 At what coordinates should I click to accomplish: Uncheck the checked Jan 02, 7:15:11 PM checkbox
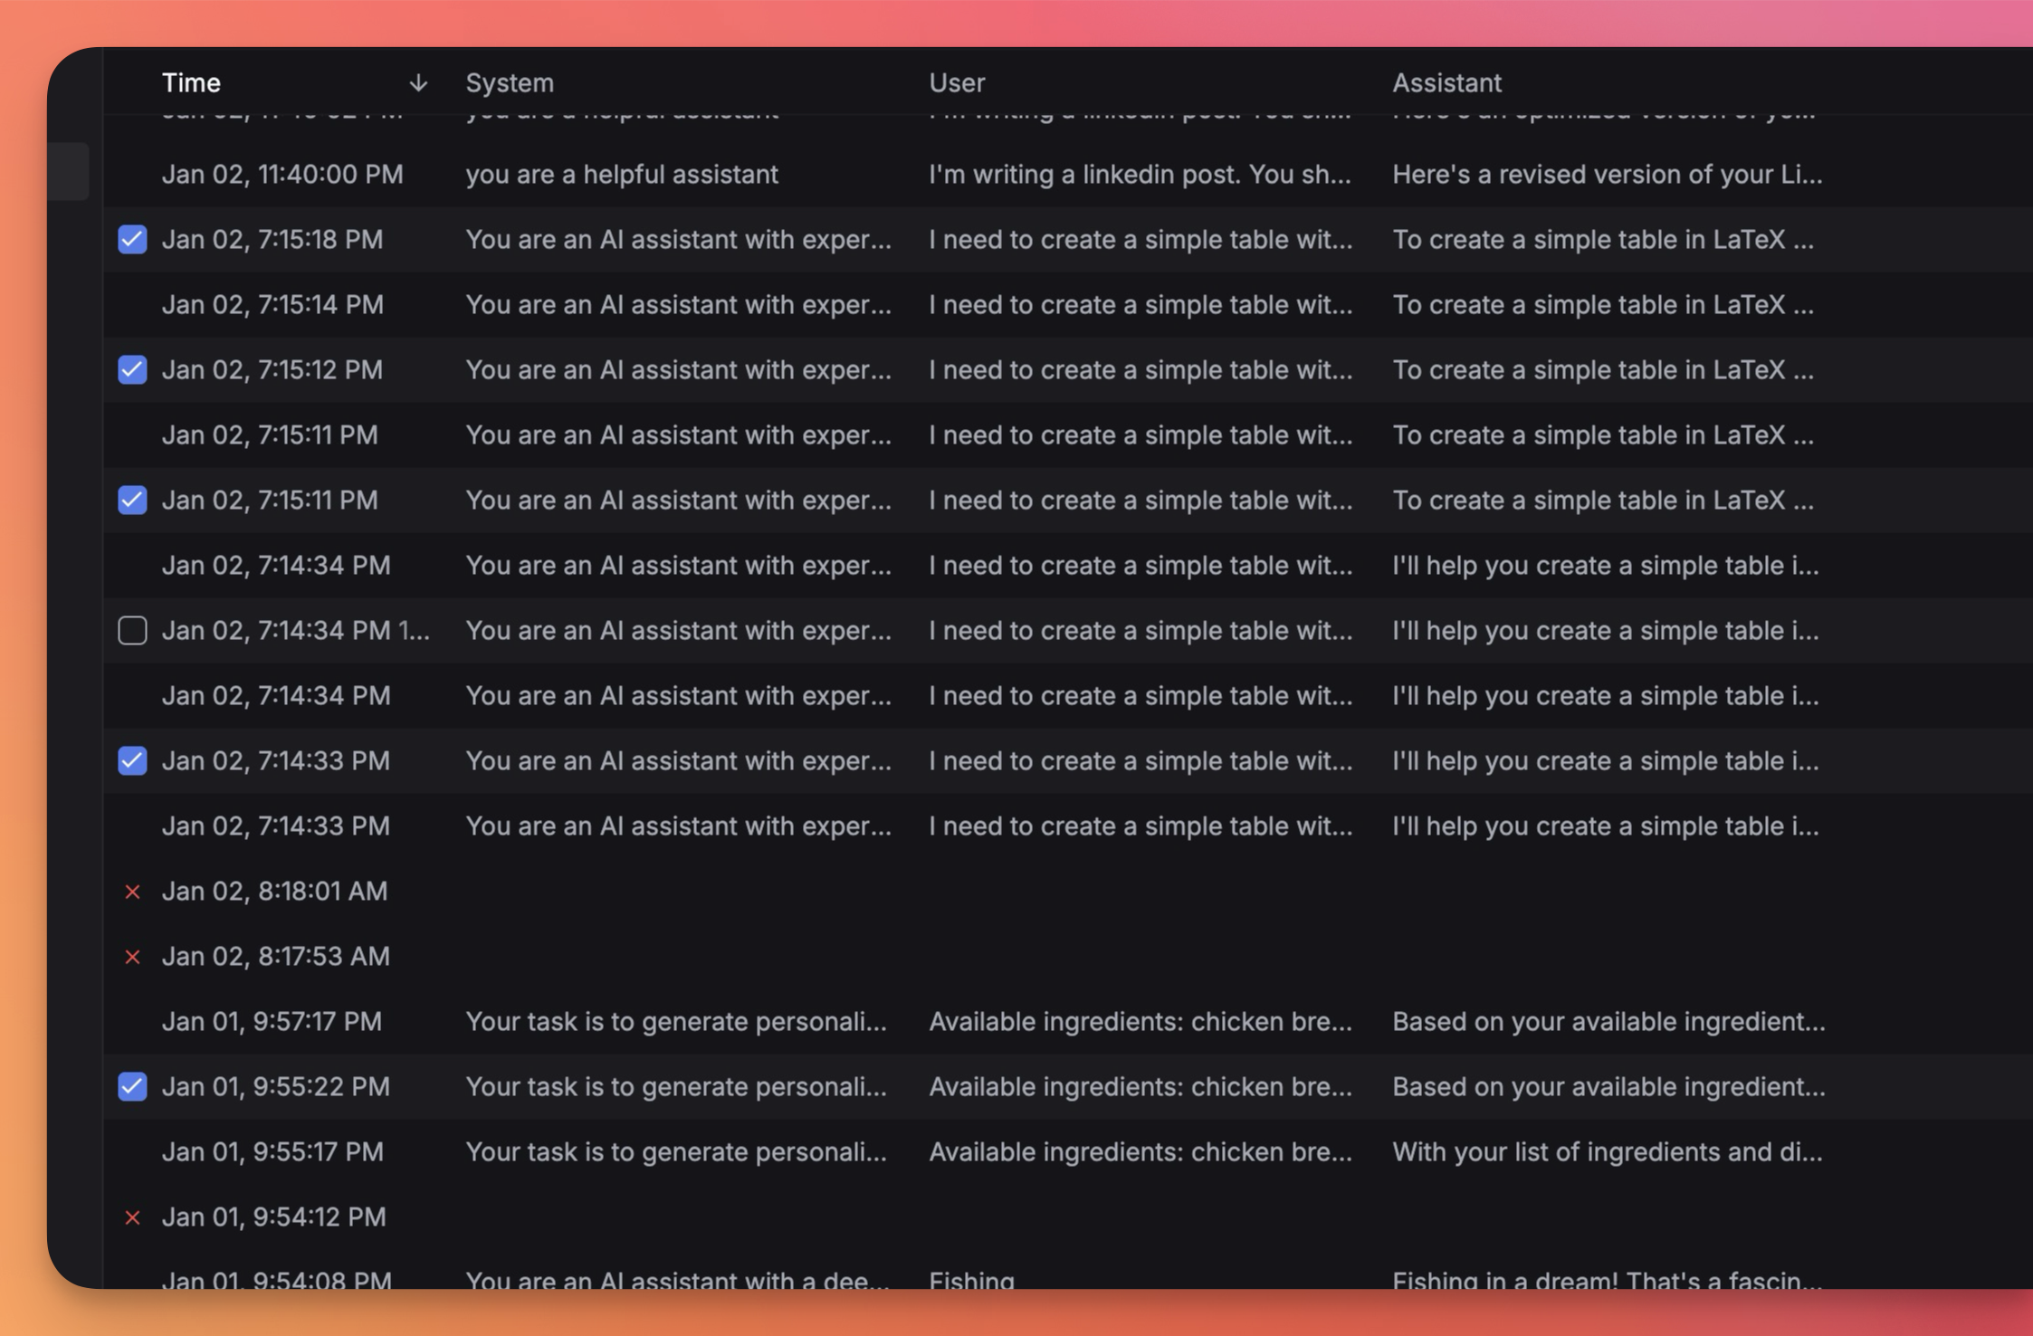(132, 501)
